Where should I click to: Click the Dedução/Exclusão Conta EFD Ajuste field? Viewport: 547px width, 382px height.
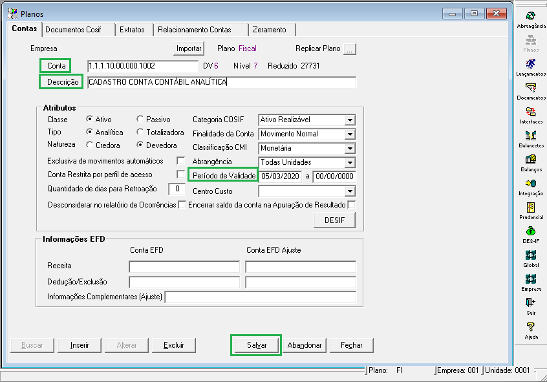pos(301,282)
